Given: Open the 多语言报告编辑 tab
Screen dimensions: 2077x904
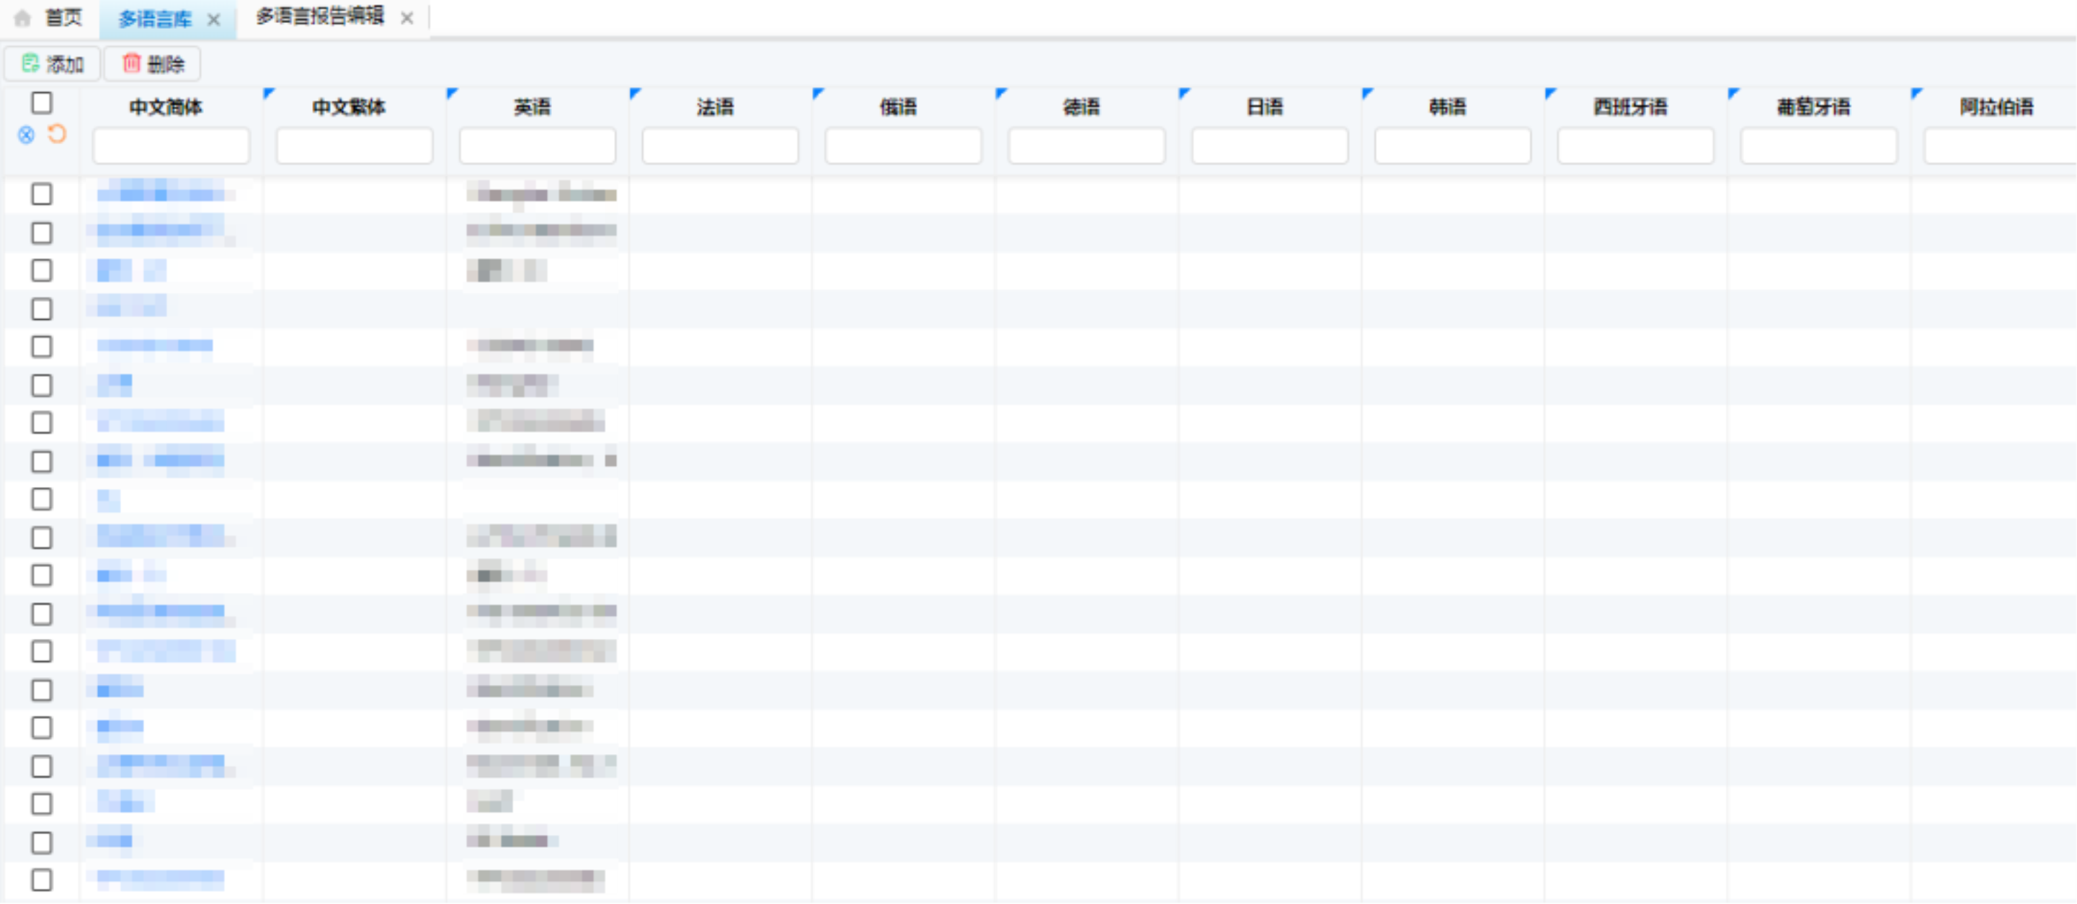Looking at the screenshot, I should tap(320, 16).
